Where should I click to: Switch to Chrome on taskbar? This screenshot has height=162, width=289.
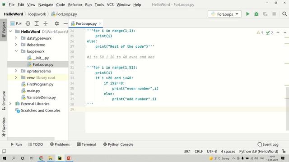(41, 158)
